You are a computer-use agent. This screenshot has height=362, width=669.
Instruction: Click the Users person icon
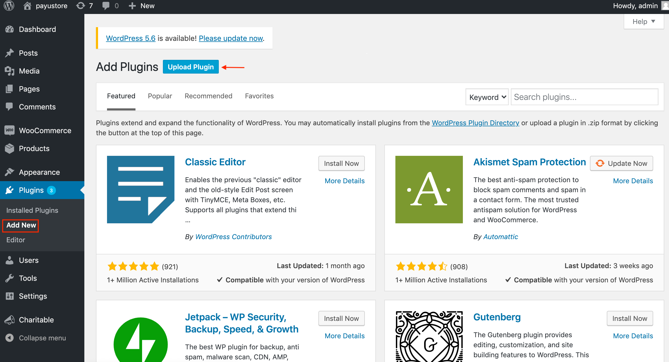9,260
